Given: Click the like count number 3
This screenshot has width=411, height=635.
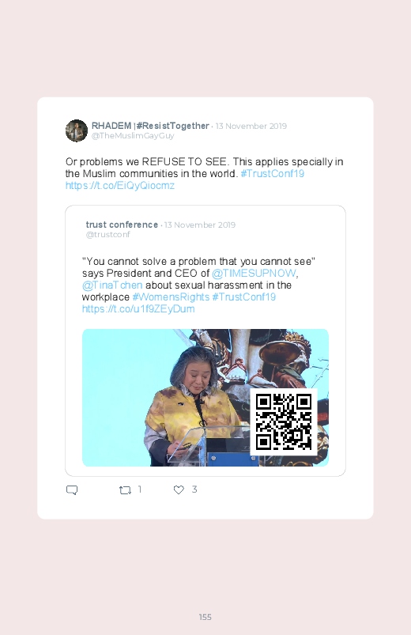Looking at the screenshot, I should [194, 489].
